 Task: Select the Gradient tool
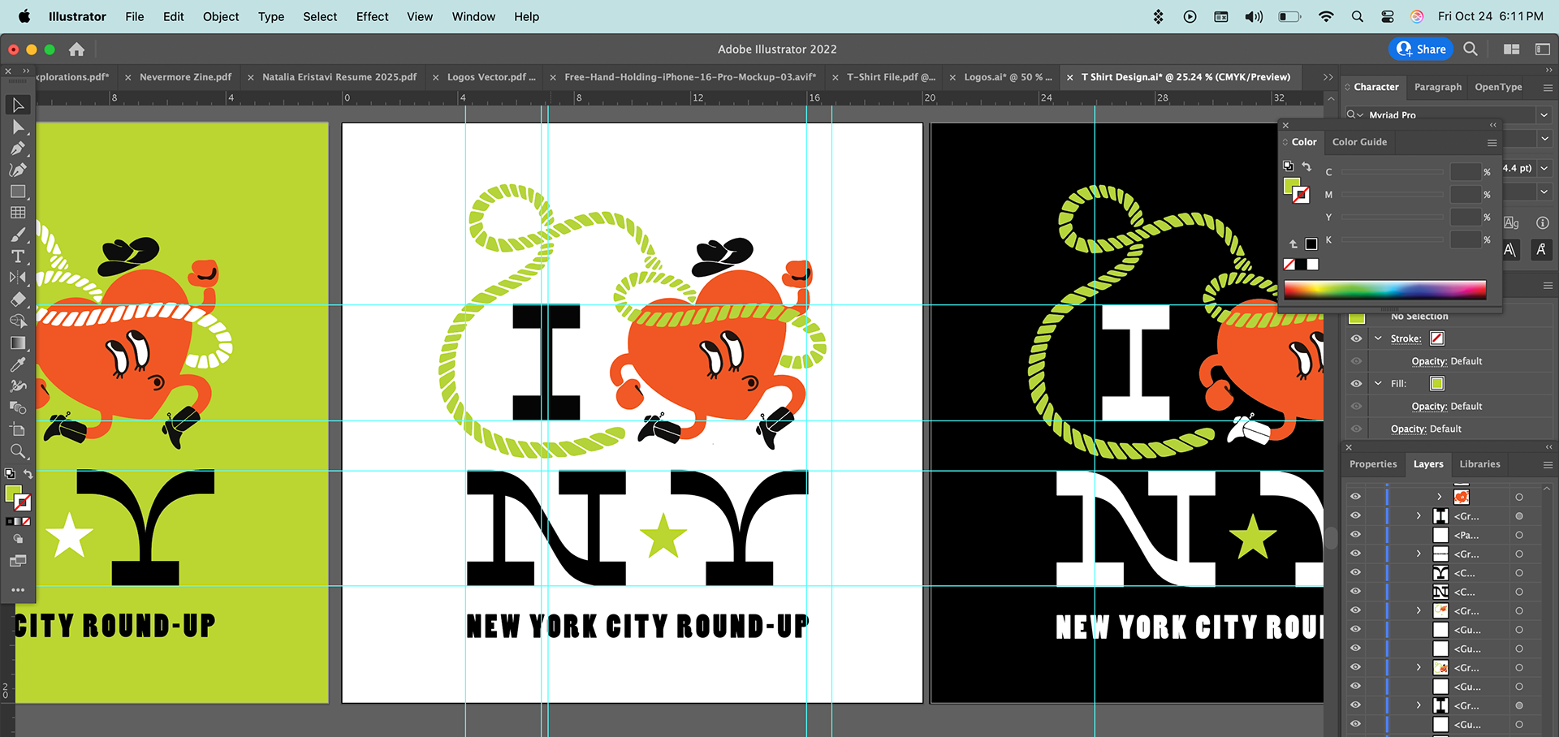coord(18,343)
